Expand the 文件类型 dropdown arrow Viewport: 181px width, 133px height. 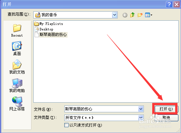pos(141,118)
